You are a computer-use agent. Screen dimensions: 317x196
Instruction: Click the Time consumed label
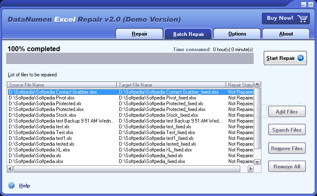point(192,50)
